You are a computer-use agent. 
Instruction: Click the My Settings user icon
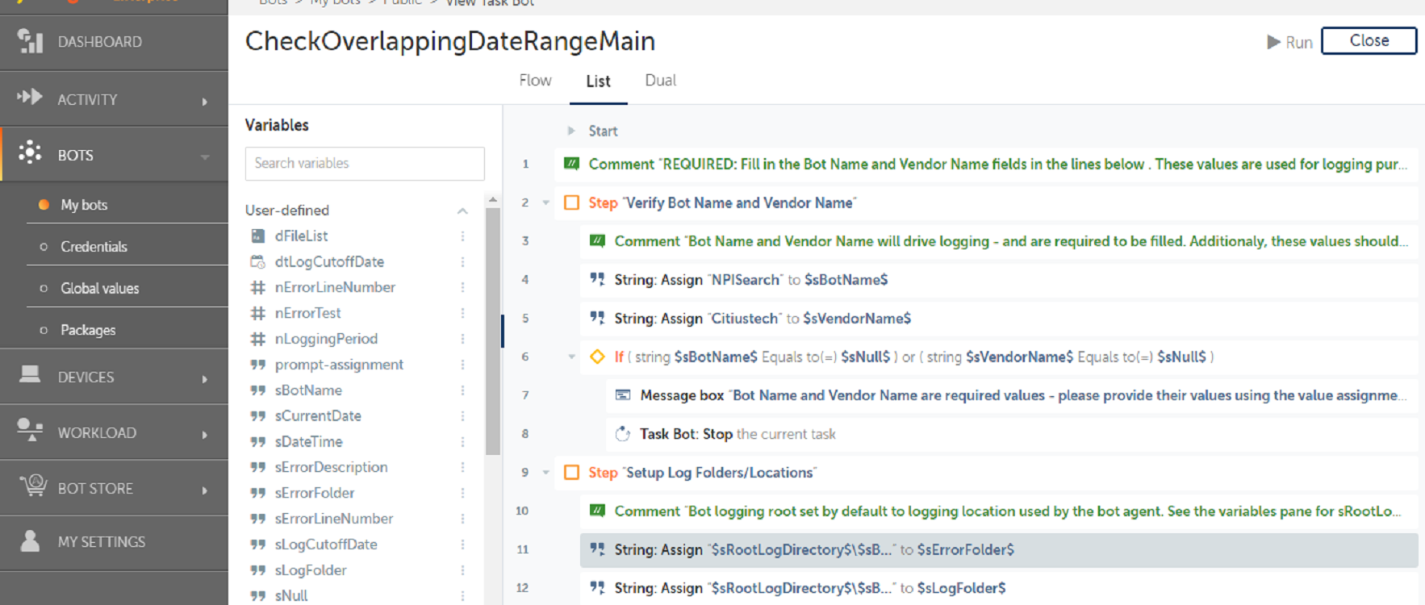(31, 541)
